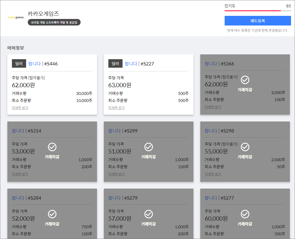Click the 53,000원 price on #S314
Screen dimensions: 295x239
(x=23, y=151)
